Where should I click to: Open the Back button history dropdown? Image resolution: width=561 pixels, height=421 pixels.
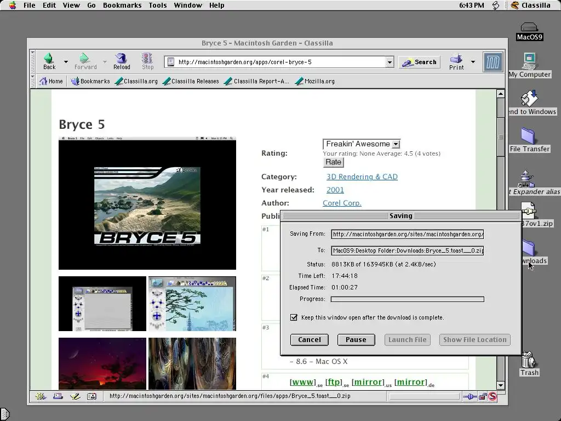66,62
